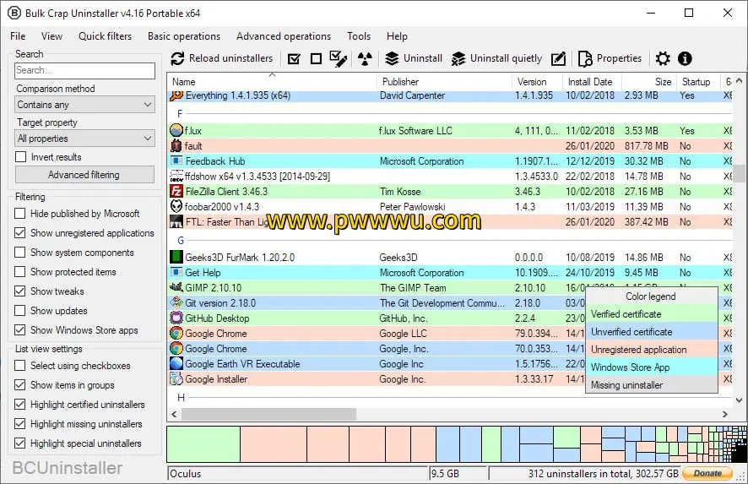Open the Quick filters menu
The height and width of the screenshot is (484, 748).
coord(105,36)
